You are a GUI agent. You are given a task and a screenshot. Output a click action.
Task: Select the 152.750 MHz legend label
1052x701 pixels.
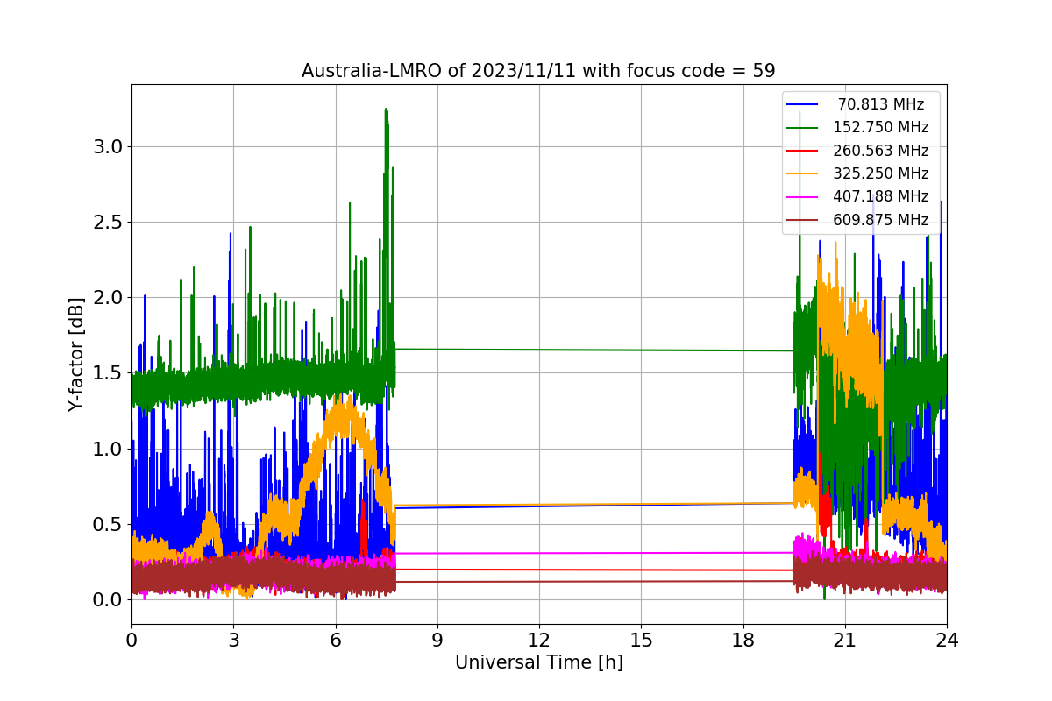click(881, 128)
